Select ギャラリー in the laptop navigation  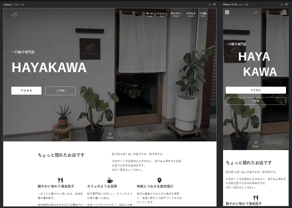point(176,14)
